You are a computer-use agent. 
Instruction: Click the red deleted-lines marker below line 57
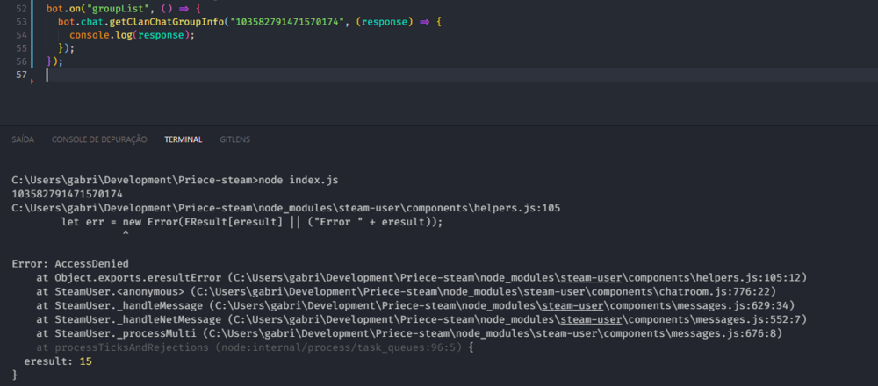[x=33, y=82]
